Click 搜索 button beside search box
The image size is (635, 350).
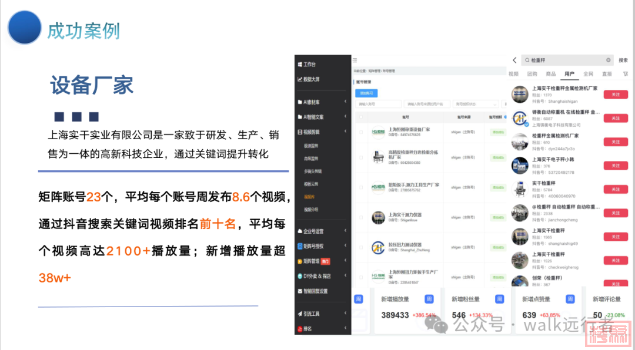pos(623,60)
